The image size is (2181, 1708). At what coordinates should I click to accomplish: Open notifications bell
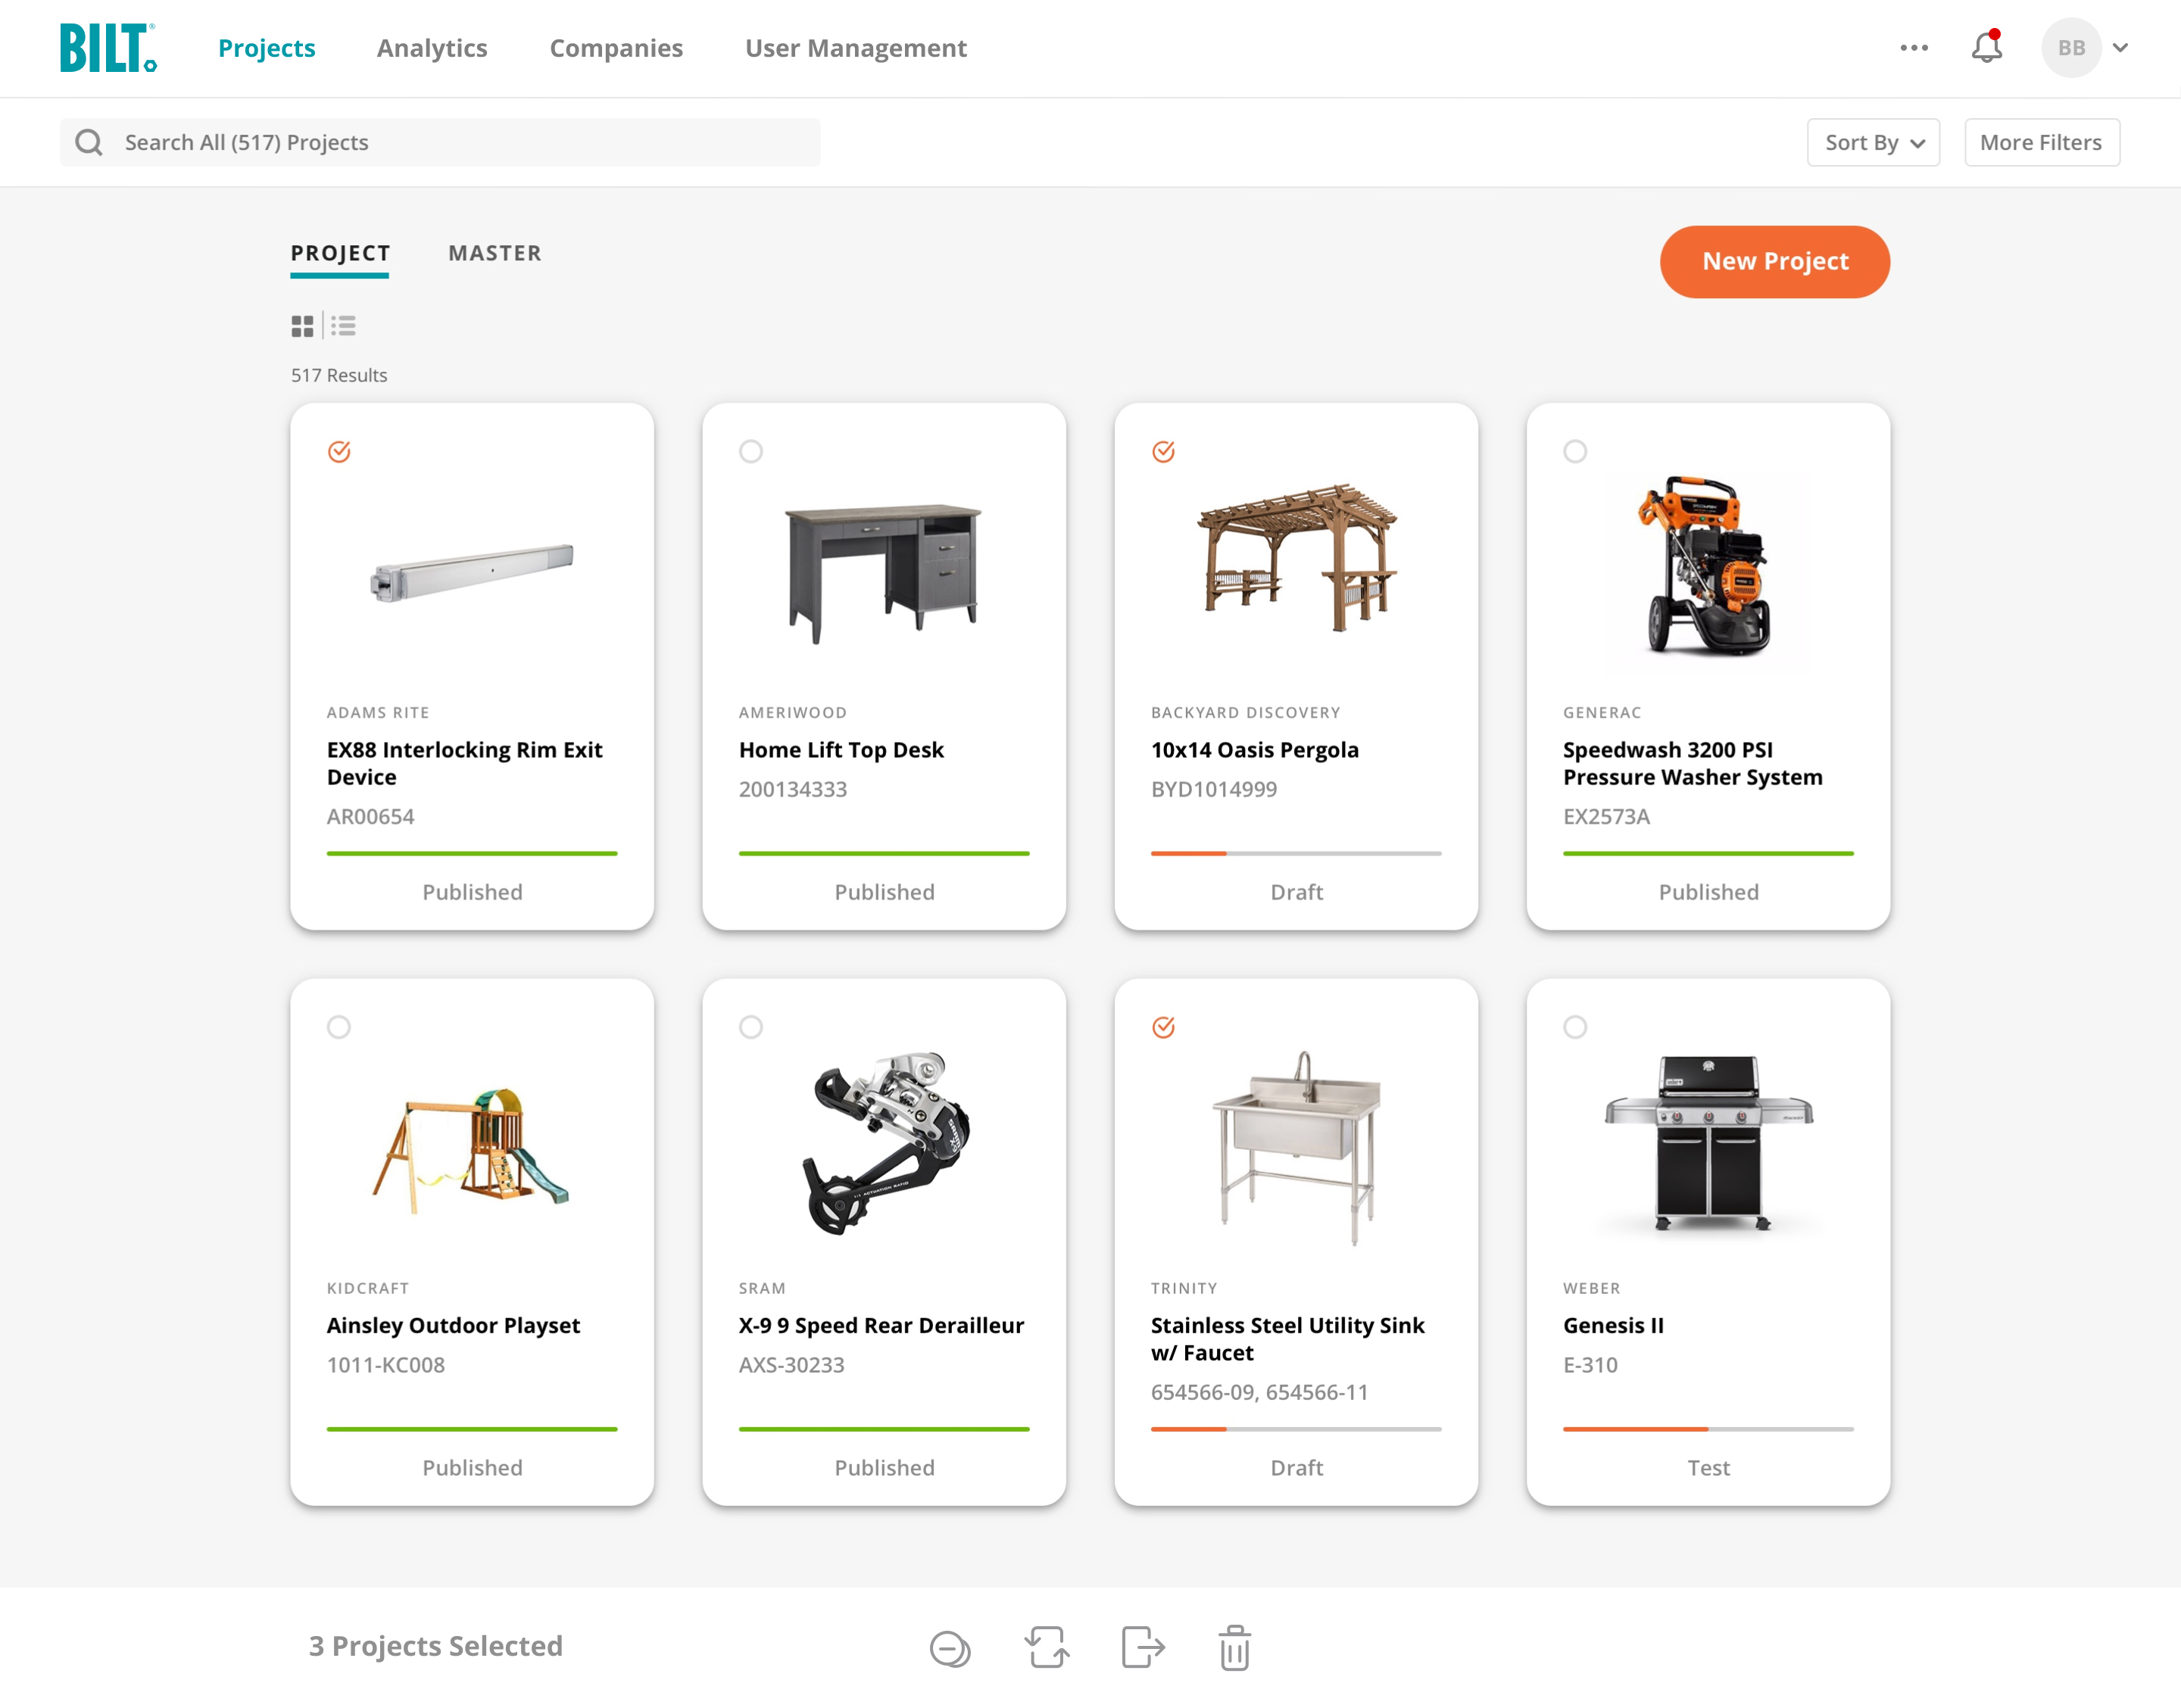pyautogui.click(x=1986, y=47)
